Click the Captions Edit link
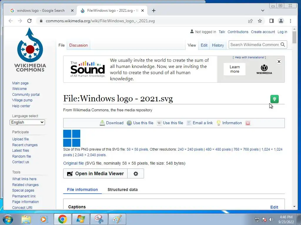This screenshot has width=301, height=225. [274, 207]
